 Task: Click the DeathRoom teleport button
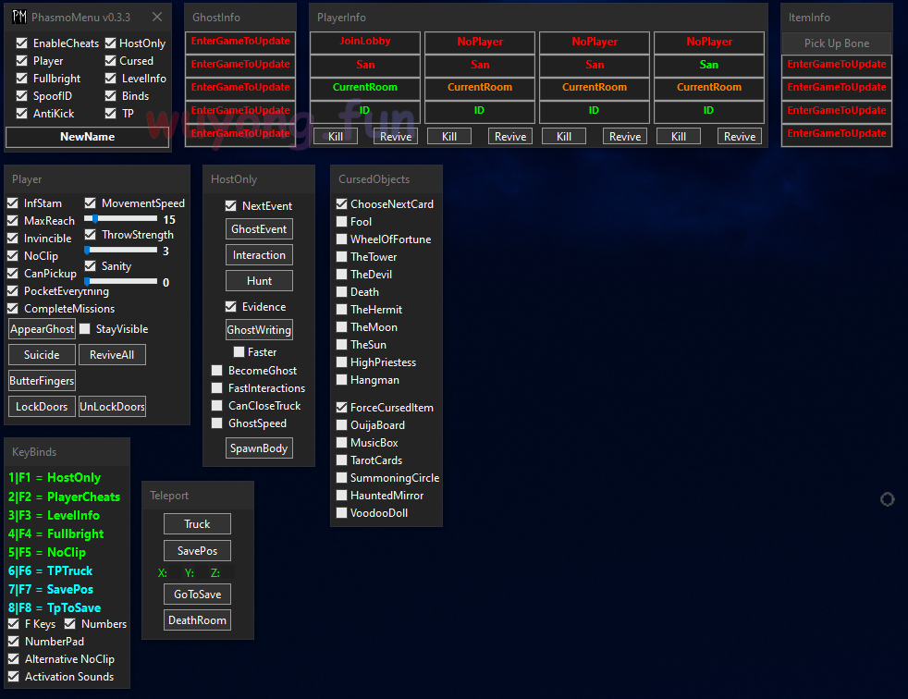pos(197,620)
